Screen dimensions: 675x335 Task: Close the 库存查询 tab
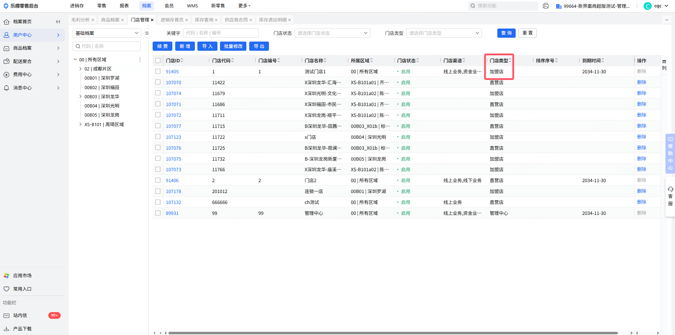click(216, 20)
